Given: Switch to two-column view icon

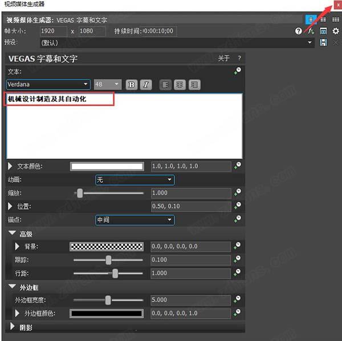Looking at the screenshot, I should coord(323,20).
